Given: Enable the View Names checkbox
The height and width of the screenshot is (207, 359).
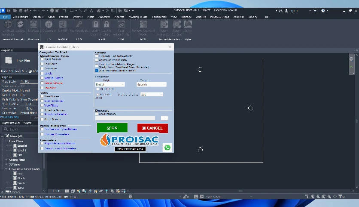Looking at the screenshot, I should [42, 96].
